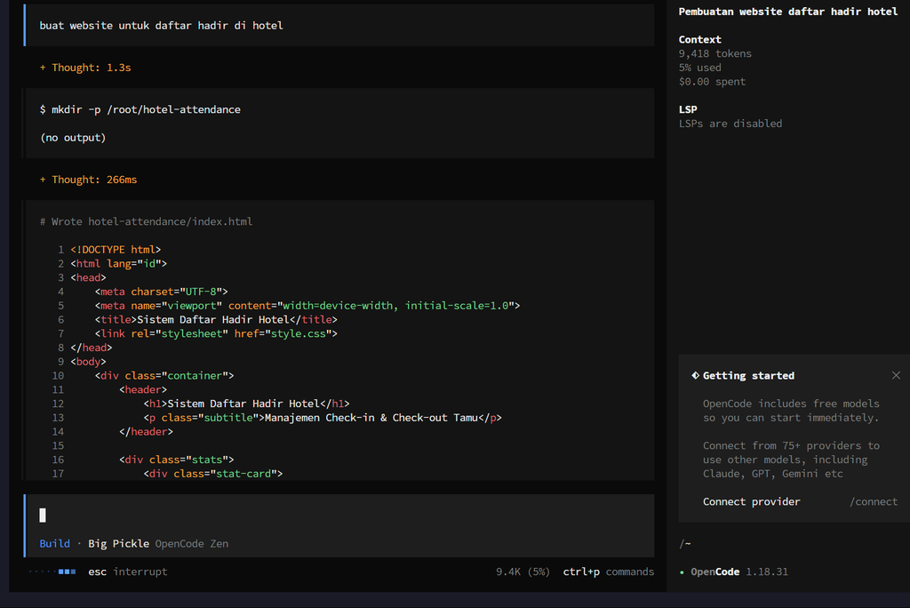Click OpenCode 1.18.31 version label
910x608 pixels.
point(739,572)
